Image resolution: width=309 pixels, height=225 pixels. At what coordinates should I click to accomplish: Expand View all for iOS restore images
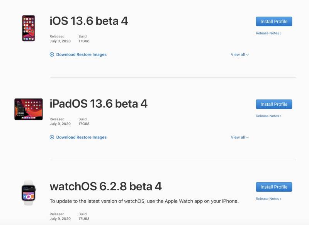239,54
